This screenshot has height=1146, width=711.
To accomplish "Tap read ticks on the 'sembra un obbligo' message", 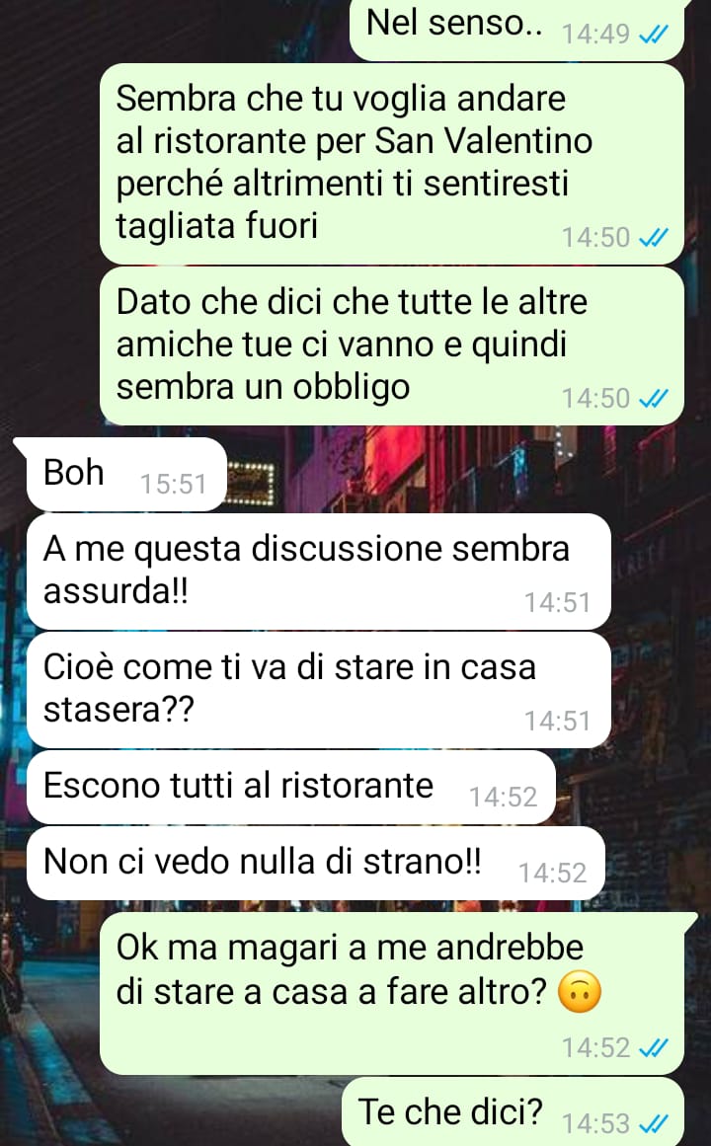I will point(653,399).
